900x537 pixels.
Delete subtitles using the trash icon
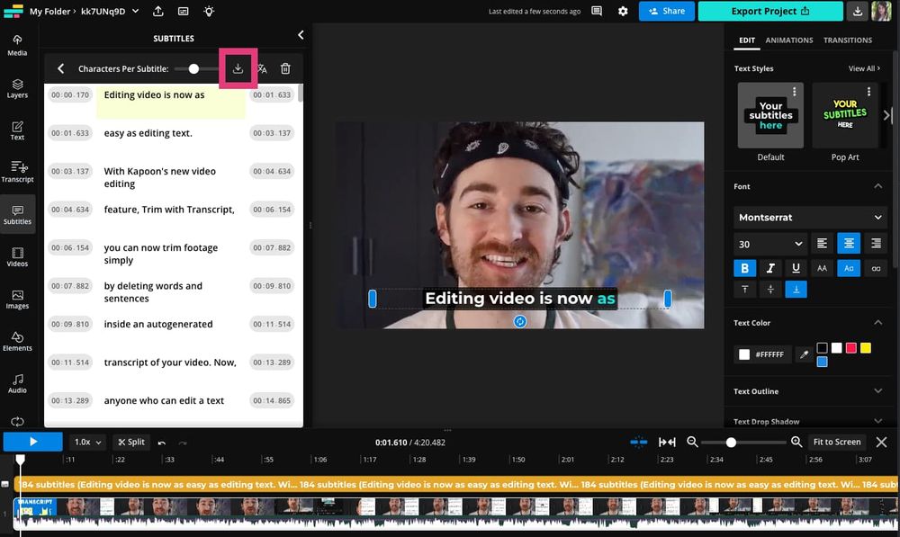pos(286,68)
